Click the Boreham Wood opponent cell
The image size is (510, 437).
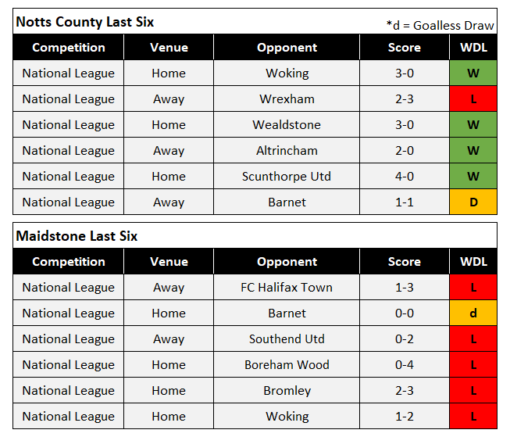(287, 365)
